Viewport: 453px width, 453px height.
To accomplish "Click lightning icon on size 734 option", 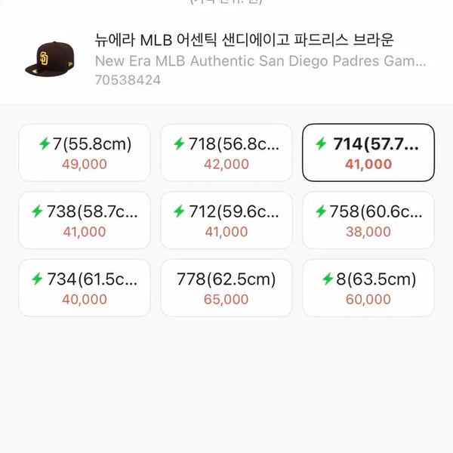I will click(37, 279).
